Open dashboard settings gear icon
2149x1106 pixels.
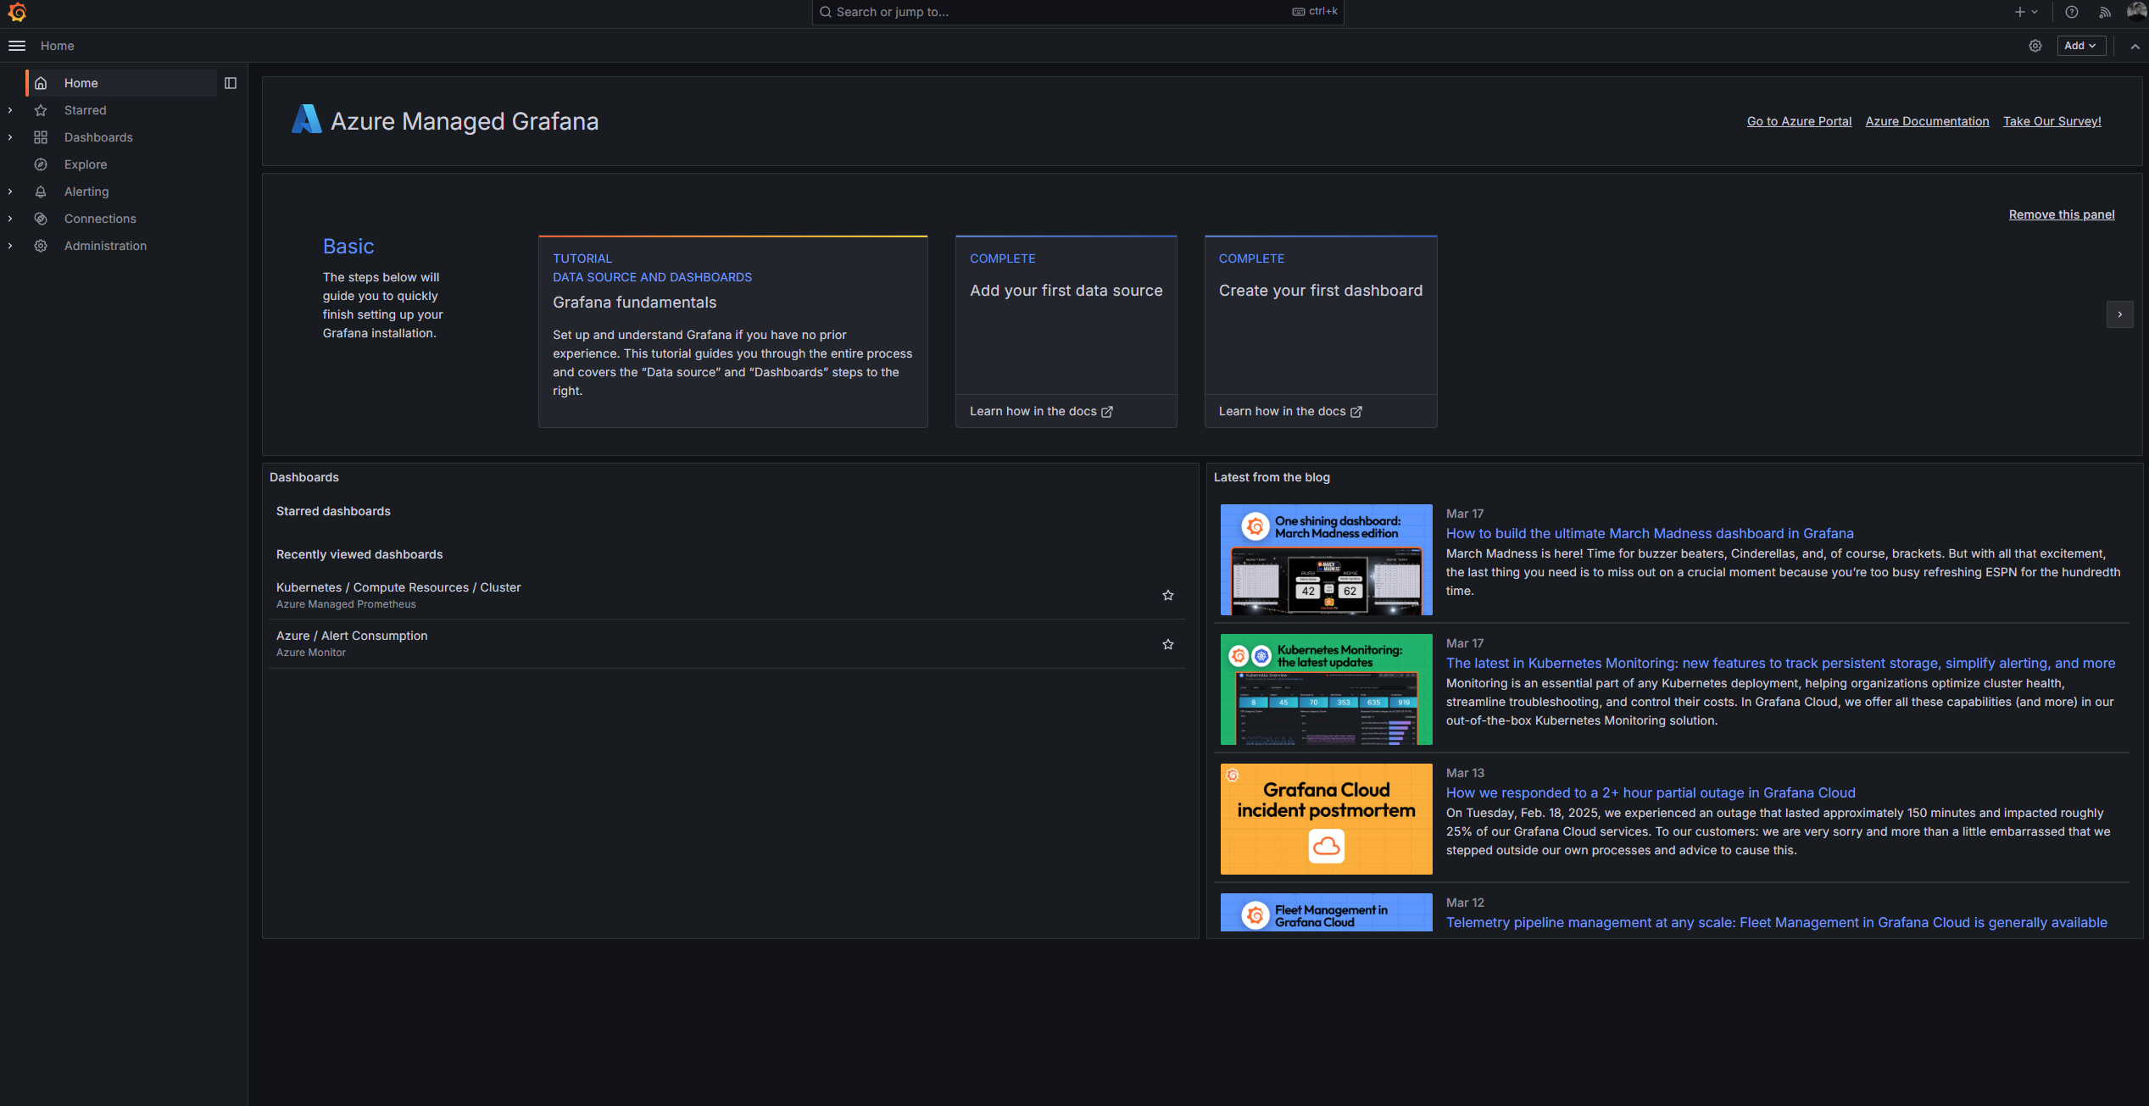(x=2035, y=46)
